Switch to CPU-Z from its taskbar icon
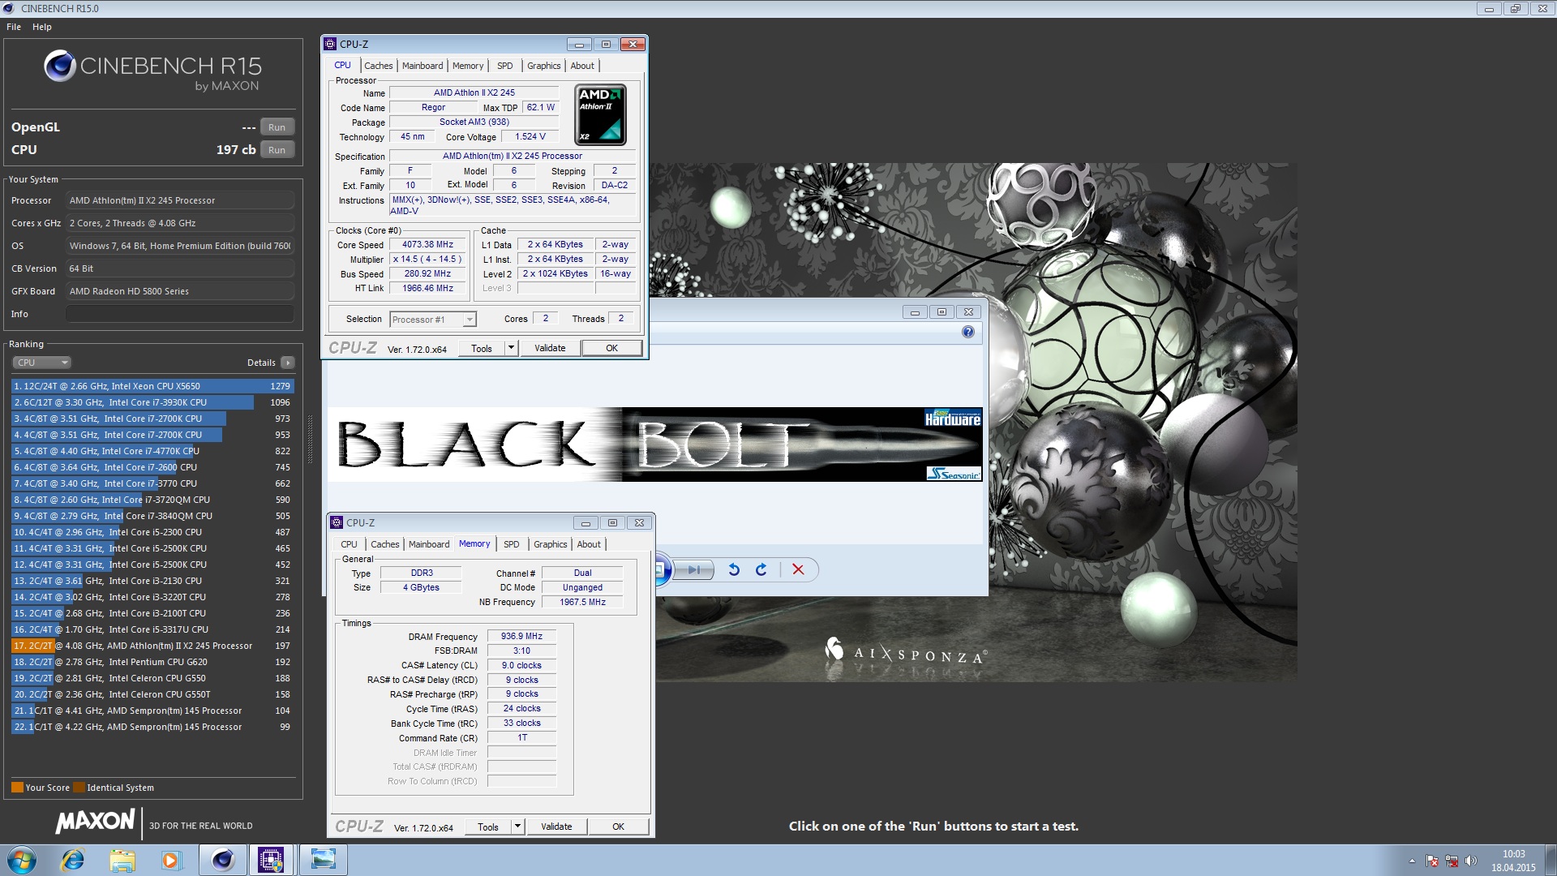This screenshot has height=876, width=1557. (271, 861)
